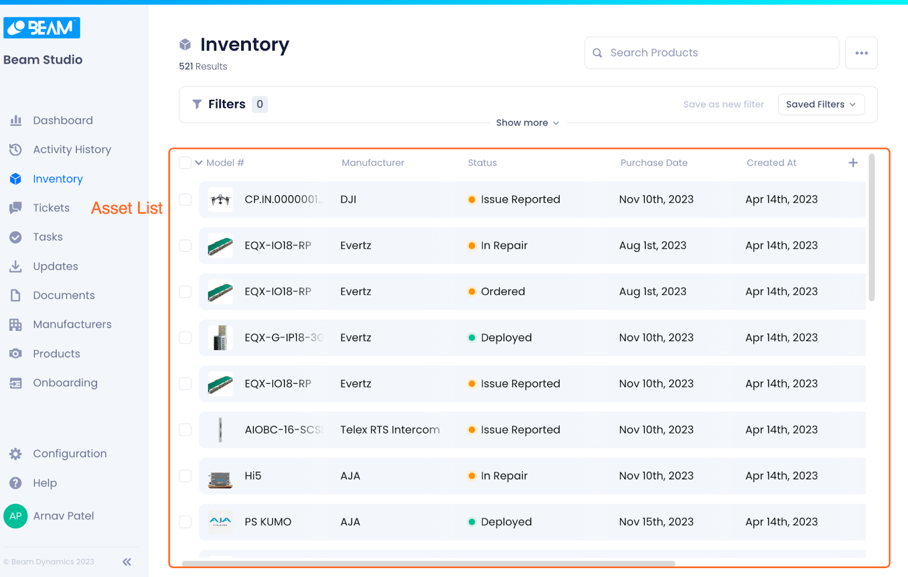The height and width of the screenshot is (577, 908).
Task: Click the BEAM logo
Action: [x=41, y=27]
